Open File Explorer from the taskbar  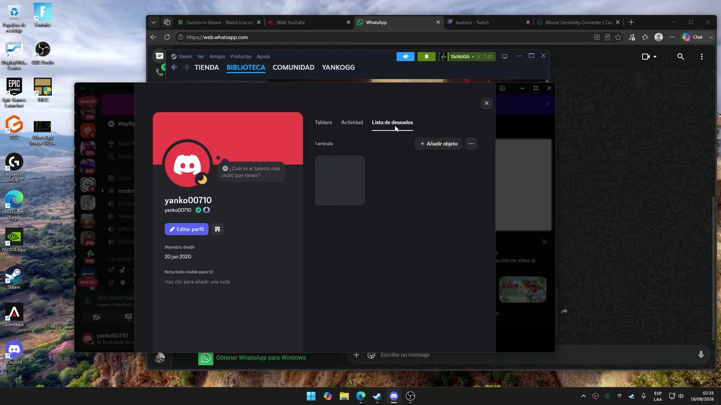pyautogui.click(x=344, y=396)
